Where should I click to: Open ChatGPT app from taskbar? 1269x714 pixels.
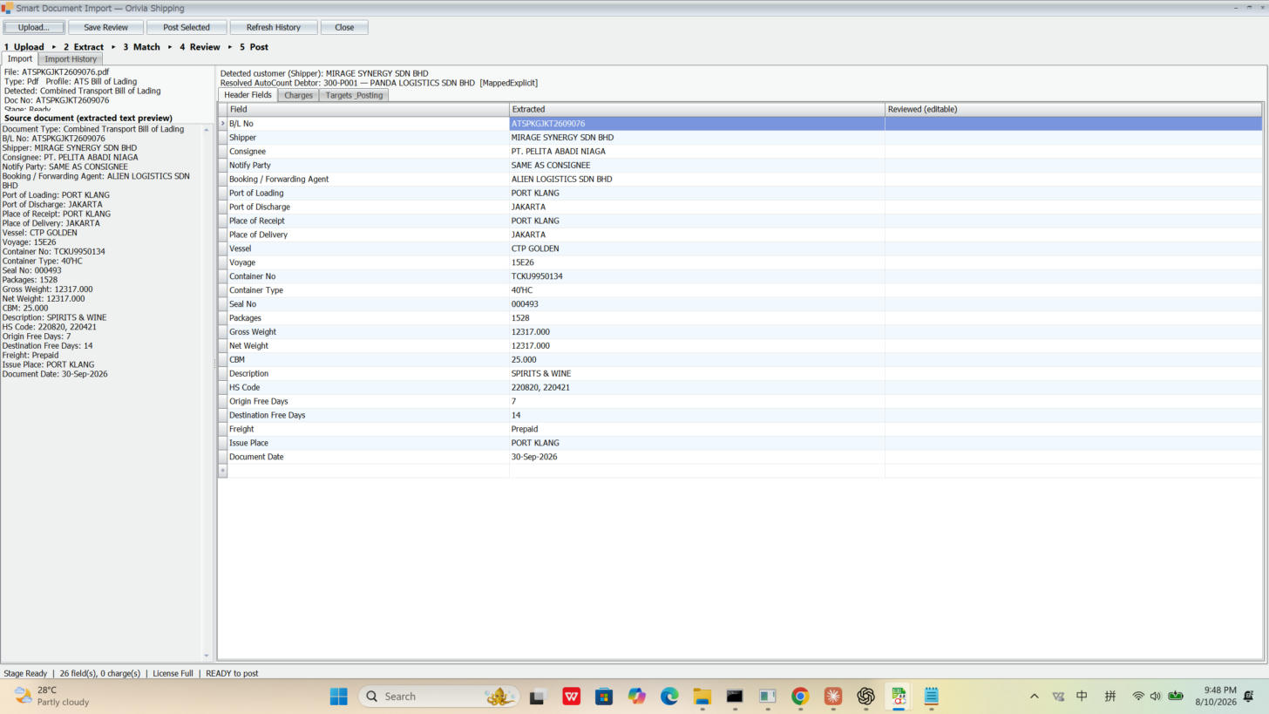pyautogui.click(x=865, y=696)
